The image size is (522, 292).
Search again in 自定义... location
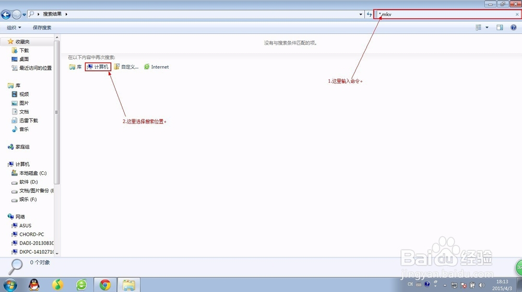[x=126, y=67]
